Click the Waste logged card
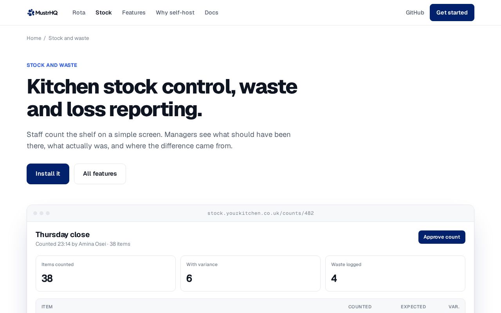Screen dimensions: 501x313 (x=395, y=273)
